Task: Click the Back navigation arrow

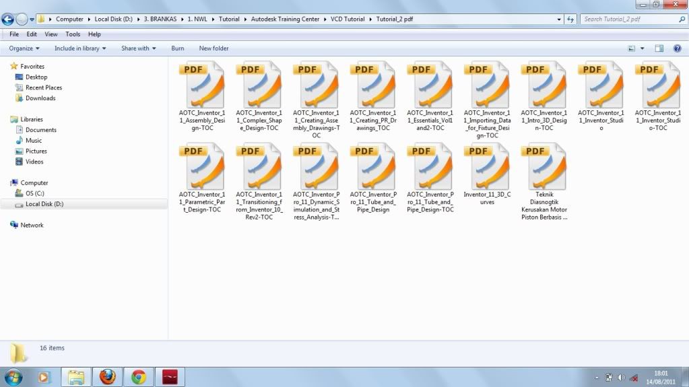Action: [8, 20]
